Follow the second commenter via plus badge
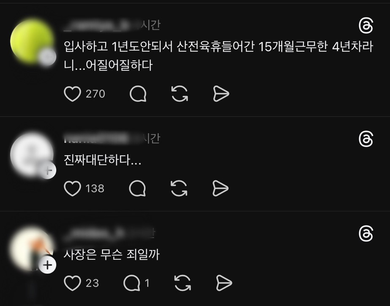390x306 pixels. [47, 170]
